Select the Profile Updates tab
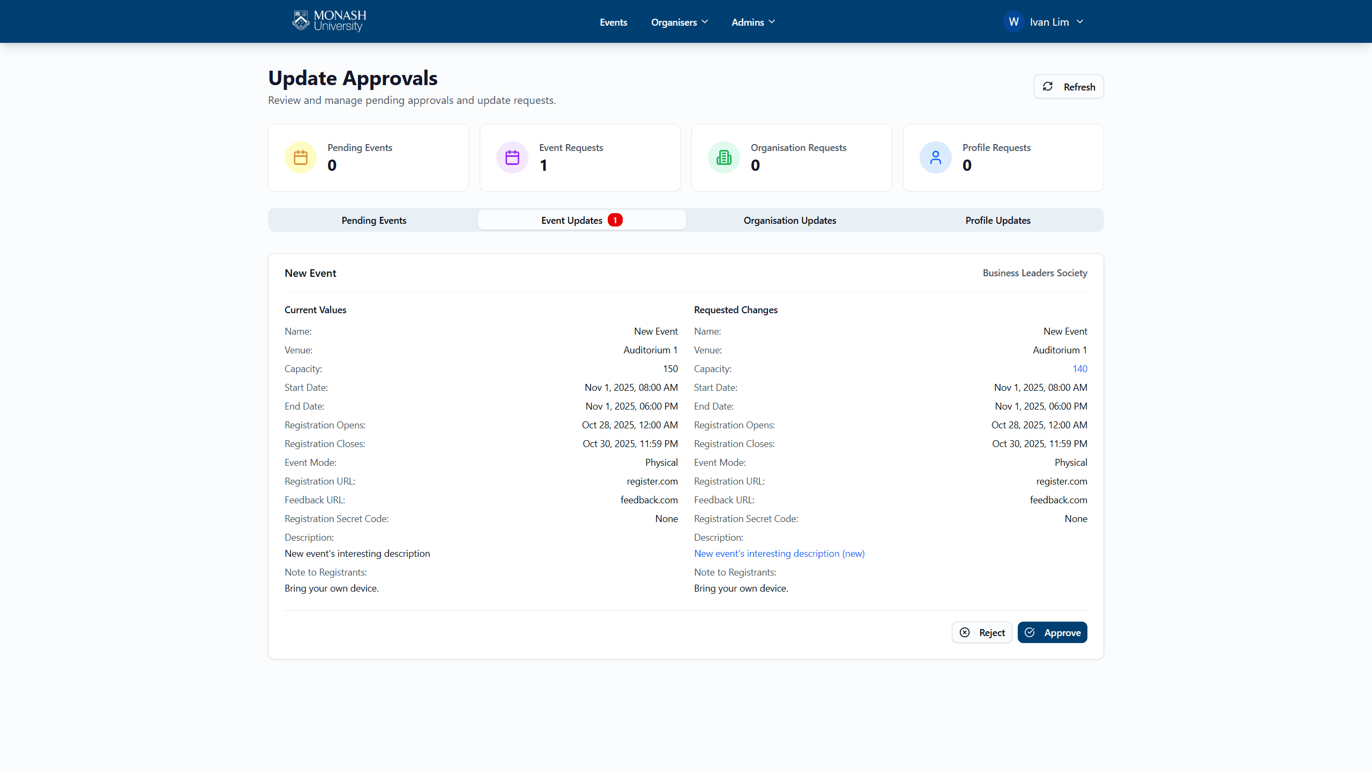The width and height of the screenshot is (1372, 771). (997, 220)
